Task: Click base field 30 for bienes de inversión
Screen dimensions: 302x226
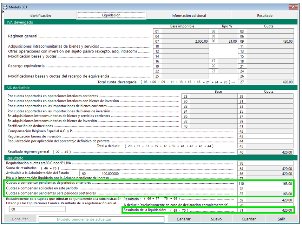Action: pos(209,101)
